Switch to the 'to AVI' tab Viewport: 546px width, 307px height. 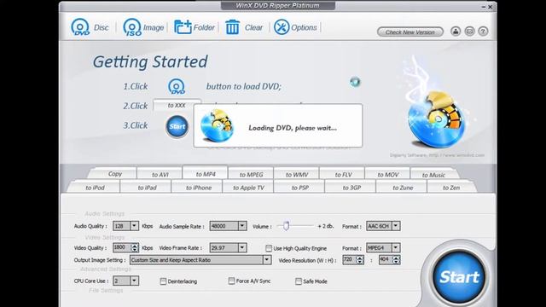pyautogui.click(x=160, y=174)
